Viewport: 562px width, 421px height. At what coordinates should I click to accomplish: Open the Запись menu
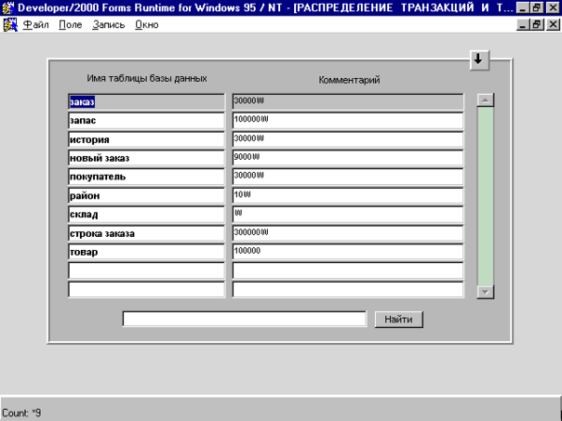point(108,25)
